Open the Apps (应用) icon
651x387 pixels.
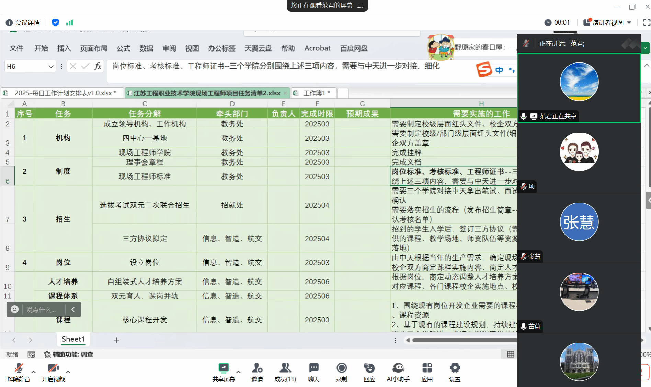(x=427, y=368)
